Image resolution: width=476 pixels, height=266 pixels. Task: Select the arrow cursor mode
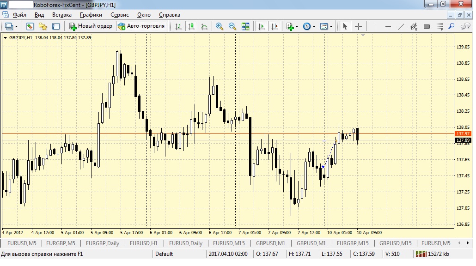point(345,26)
